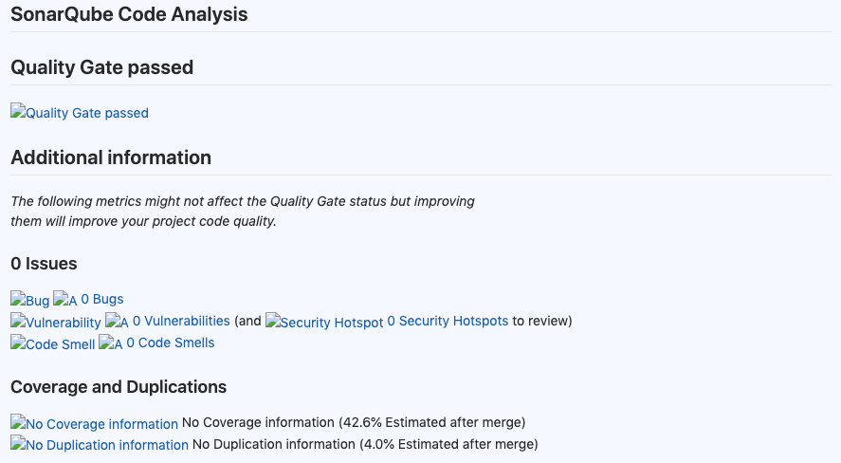Screen dimensions: 841x463
Task: Click the No Duplication information icon
Action: pos(100,445)
